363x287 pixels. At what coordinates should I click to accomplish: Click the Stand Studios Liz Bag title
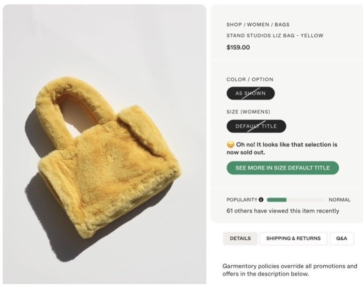[x=275, y=36]
